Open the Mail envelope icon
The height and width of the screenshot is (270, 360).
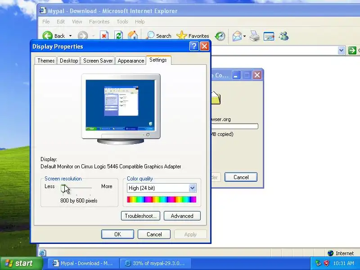coord(237,36)
